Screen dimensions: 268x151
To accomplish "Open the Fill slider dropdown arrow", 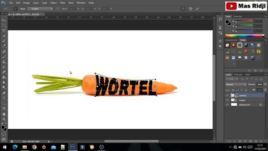I will [x=265, y=90].
